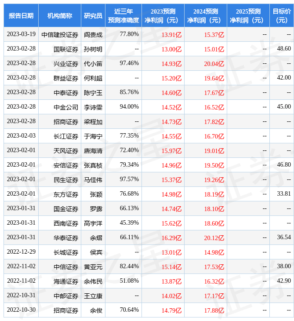Click analyst name 于海宁
The image size is (294, 321).
(x=93, y=136)
